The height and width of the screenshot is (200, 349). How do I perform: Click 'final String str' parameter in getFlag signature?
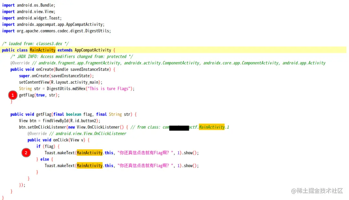(x=113, y=114)
